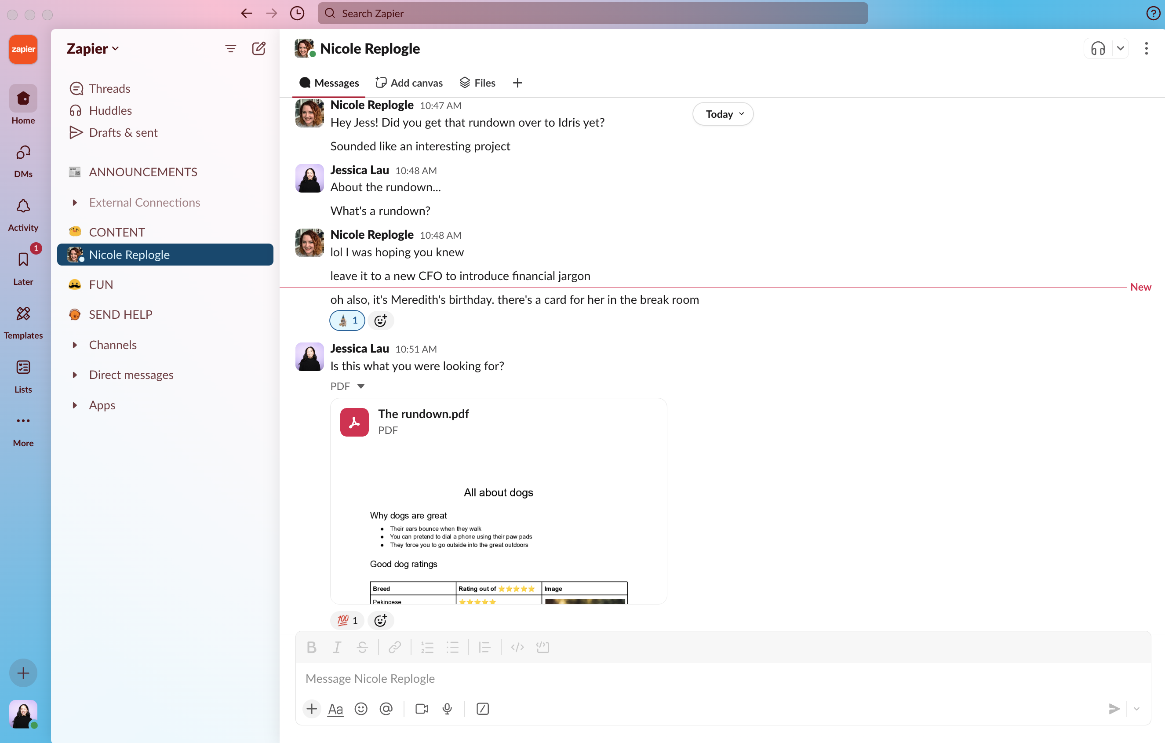This screenshot has height=743, width=1165.
Task: Expand the Direct messages section
Action: [x=131, y=375]
